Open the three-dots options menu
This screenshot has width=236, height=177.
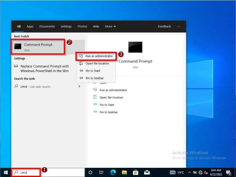pos(178,26)
